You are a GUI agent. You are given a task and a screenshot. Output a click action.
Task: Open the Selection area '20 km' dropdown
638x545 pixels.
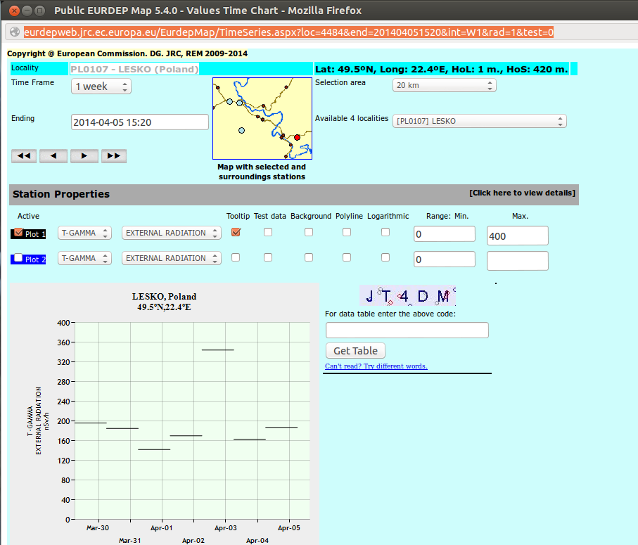pyautogui.click(x=444, y=85)
